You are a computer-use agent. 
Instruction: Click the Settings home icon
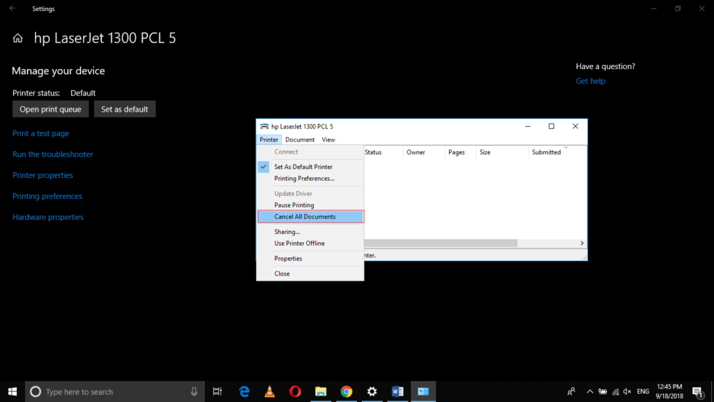(x=18, y=38)
